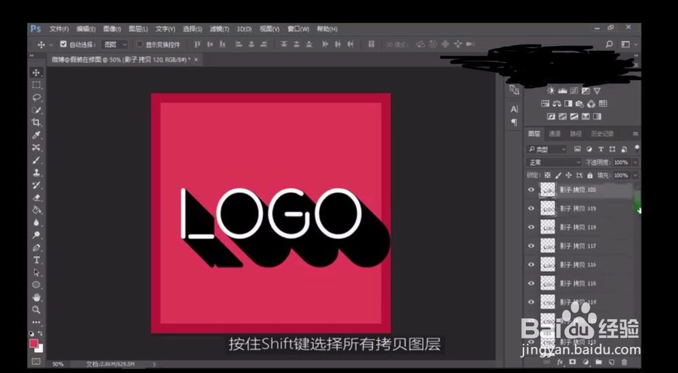
Task: Uncheck the 自动选择 checkbox
Action: (x=64, y=44)
